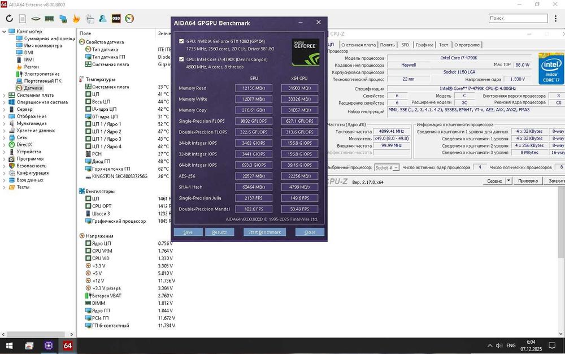Expand the Отображение tree node
This screenshot has height=354, width=565.
tap(4, 116)
